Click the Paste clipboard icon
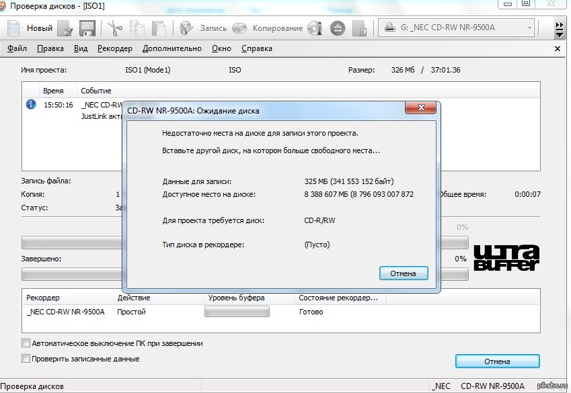This screenshot has height=393, width=571. coord(159,28)
